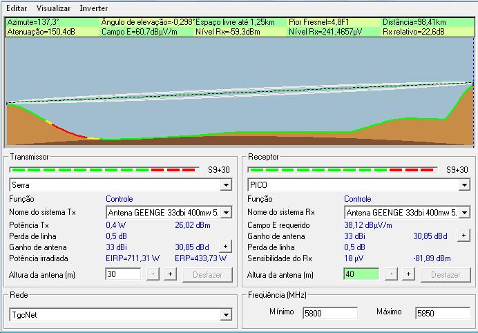Click the Espaço livre até 1,25km readout

(235, 22)
